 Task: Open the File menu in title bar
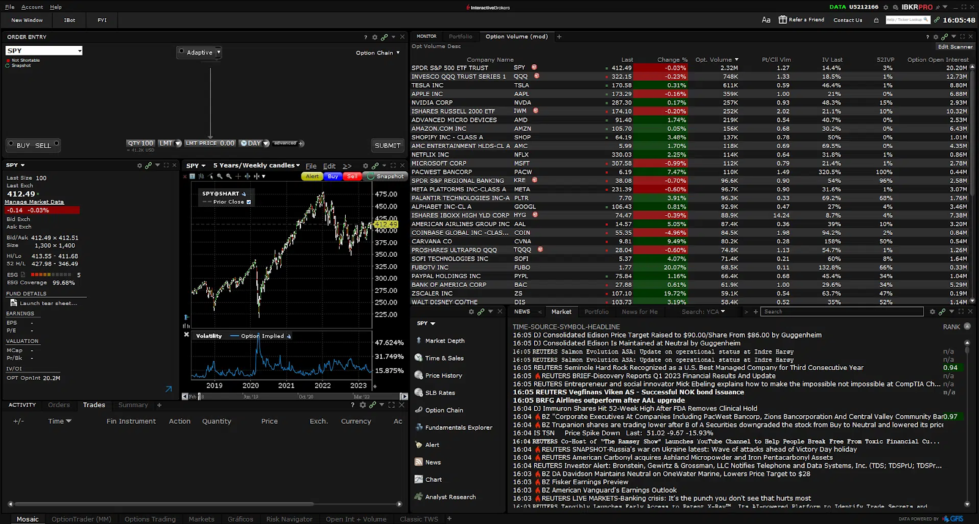point(10,7)
